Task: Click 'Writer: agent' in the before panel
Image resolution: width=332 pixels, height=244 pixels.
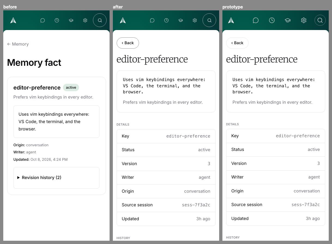Action: point(25,152)
